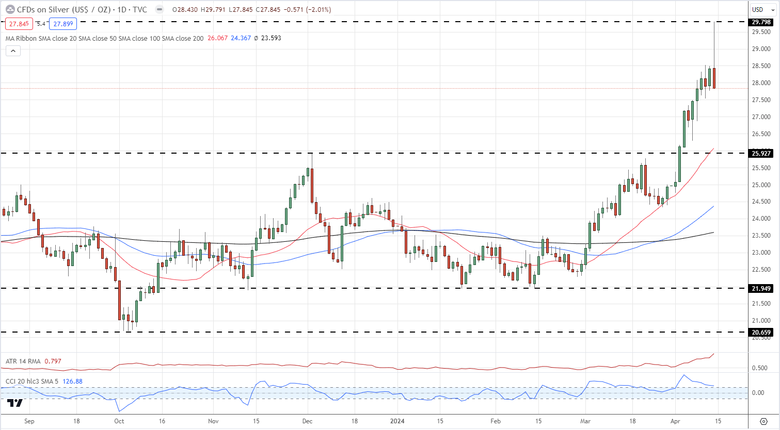This screenshot has height=430, width=780.
Task: Select the MA Ribbon indicator legend
Action: 104,38
